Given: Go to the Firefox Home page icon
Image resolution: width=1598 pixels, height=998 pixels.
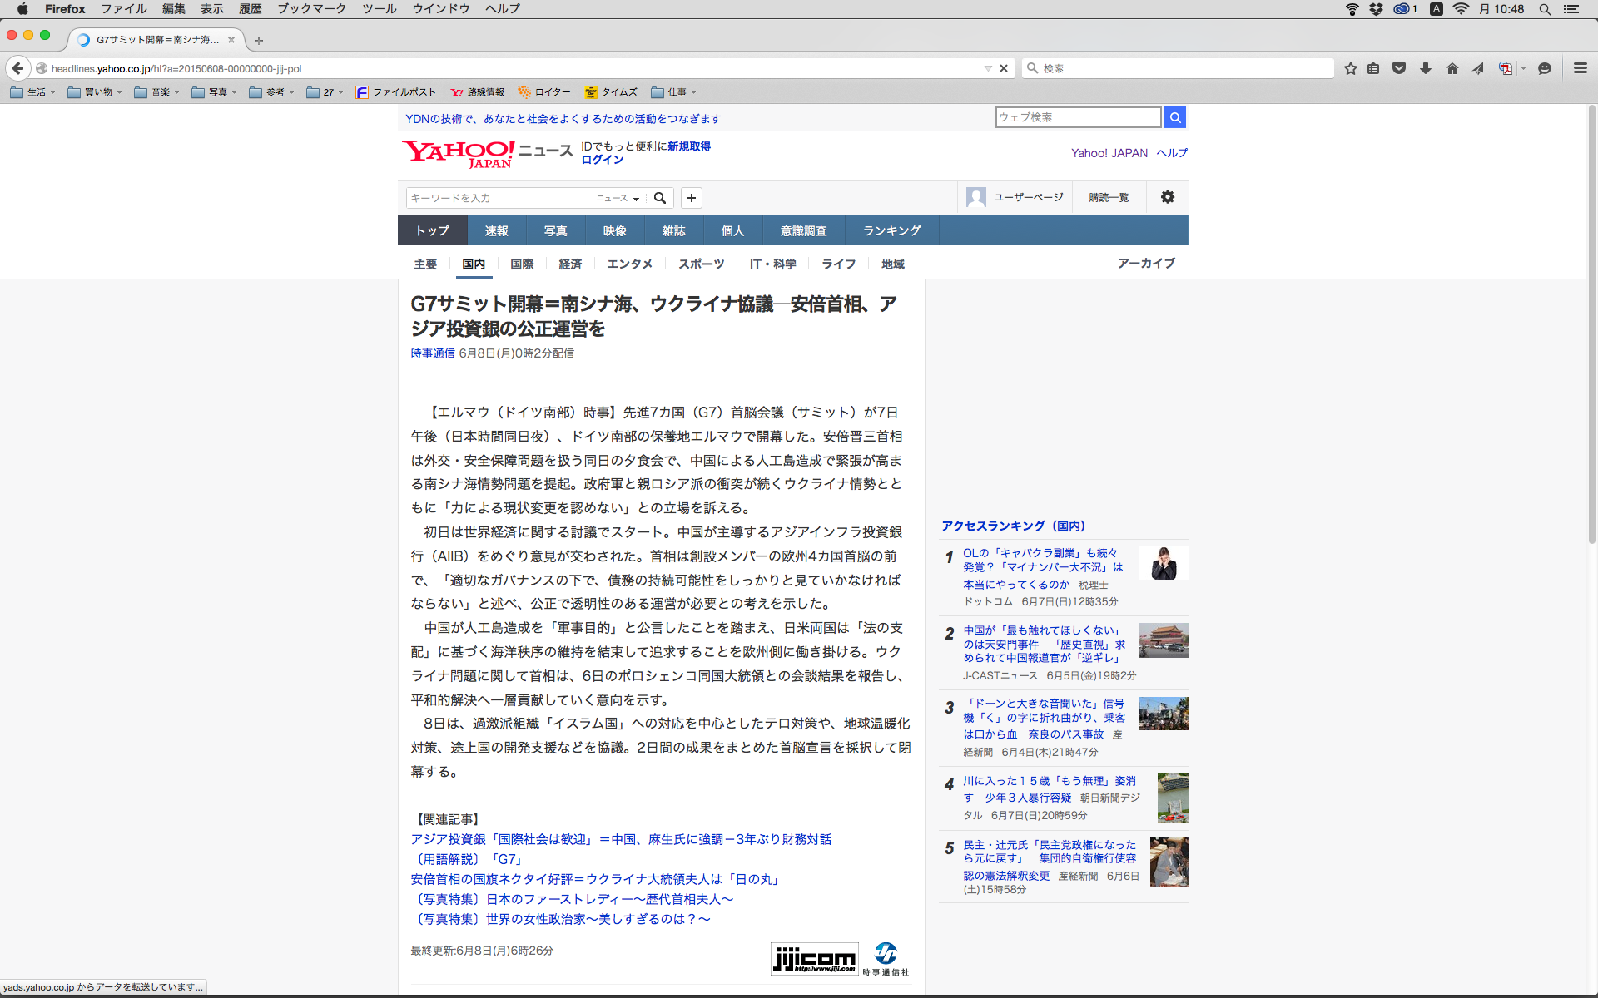Looking at the screenshot, I should 1452,68.
